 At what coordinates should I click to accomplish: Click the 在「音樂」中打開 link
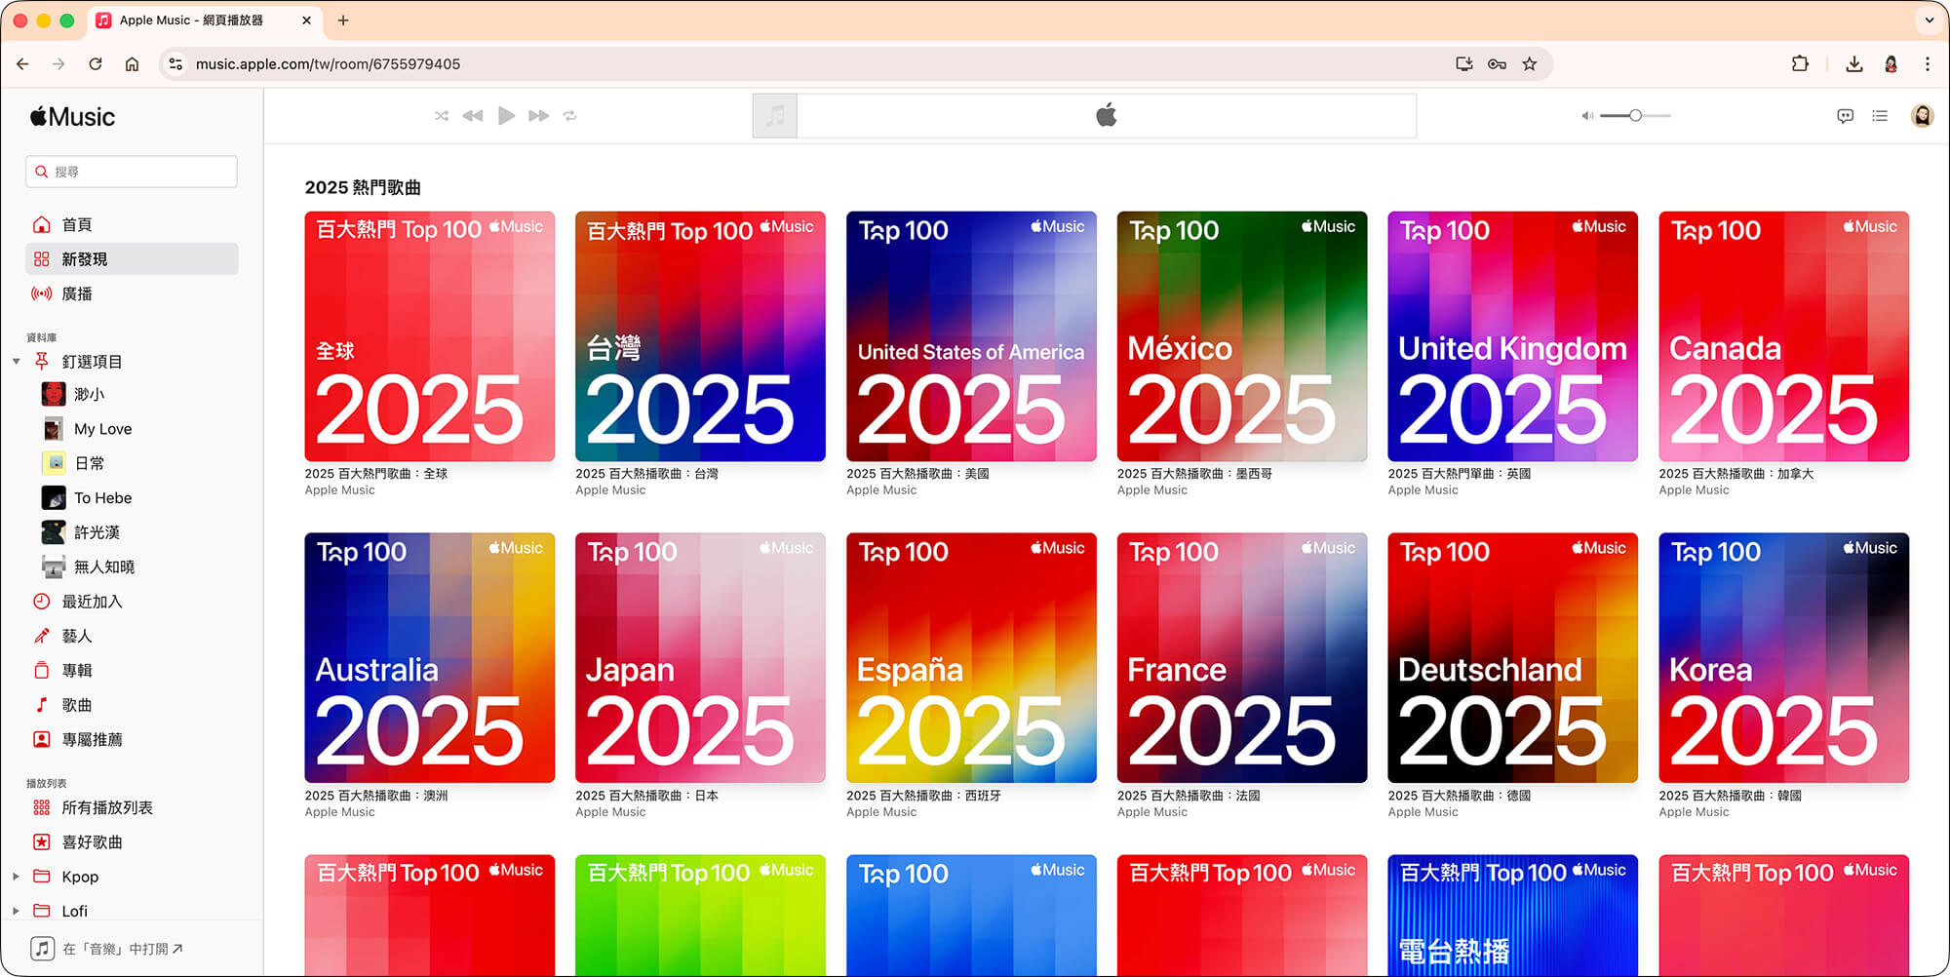pyautogui.click(x=117, y=947)
